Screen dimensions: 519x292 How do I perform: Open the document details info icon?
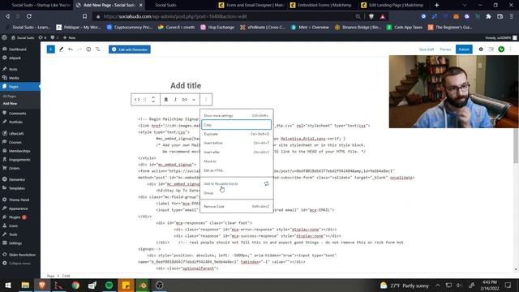(x=88, y=49)
